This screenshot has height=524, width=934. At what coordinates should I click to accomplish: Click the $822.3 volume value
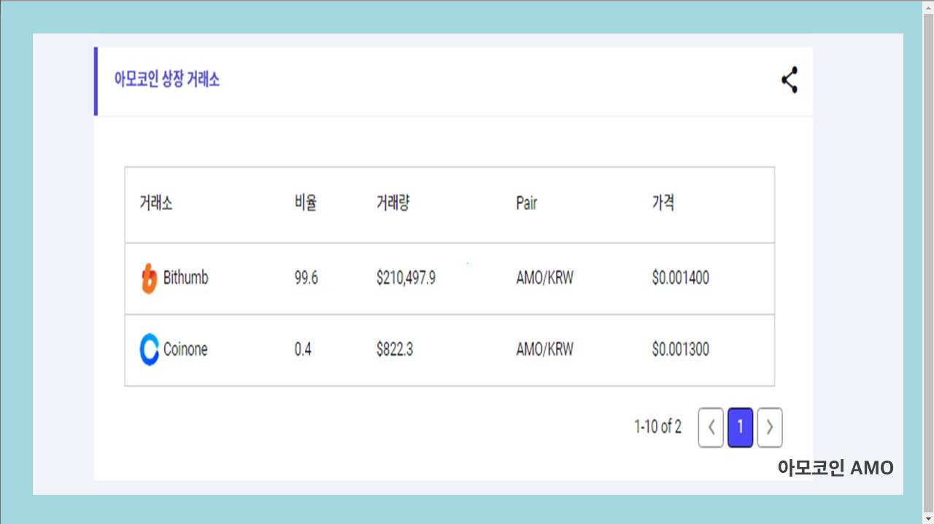[x=395, y=350]
